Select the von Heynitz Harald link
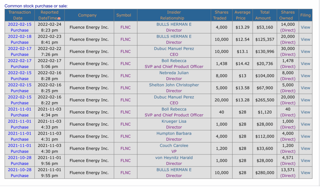This screenshot has width=320, height=187. pyautogui.click(x=174, y=158)
